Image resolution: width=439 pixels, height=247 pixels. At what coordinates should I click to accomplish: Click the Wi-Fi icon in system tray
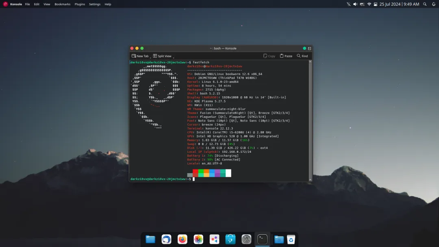(x=369, y=4)
